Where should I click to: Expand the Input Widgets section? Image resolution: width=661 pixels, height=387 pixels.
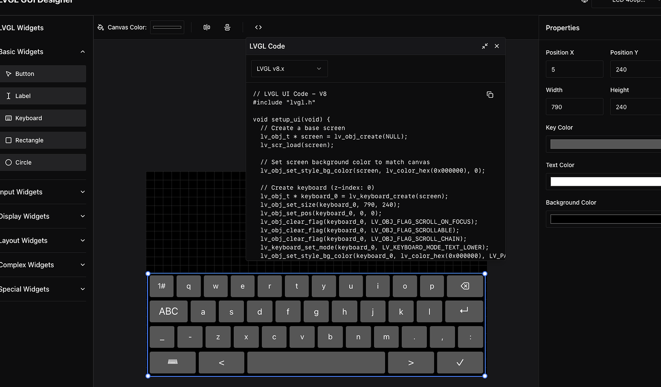[x=81, y=192]
